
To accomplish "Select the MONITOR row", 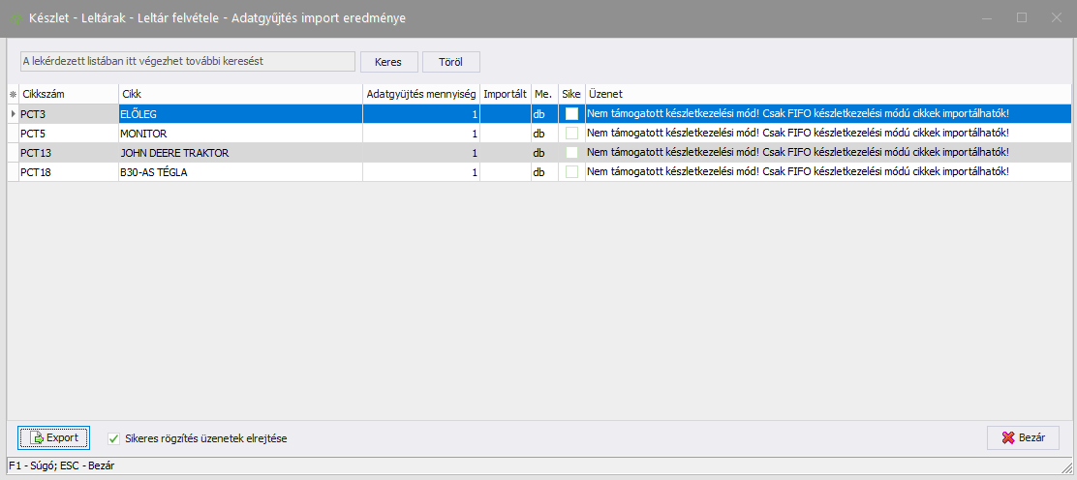I will point(239,134).
